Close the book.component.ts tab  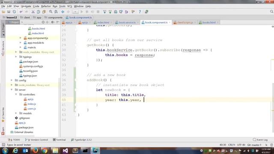pos(170,22)
